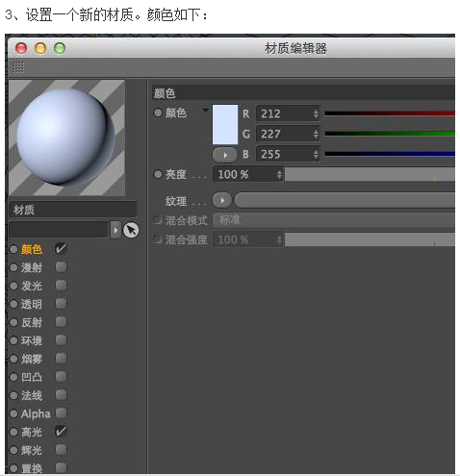Click the R value stepper arrows
Viewport: 460px width, 476px height.
pos(316,113)
